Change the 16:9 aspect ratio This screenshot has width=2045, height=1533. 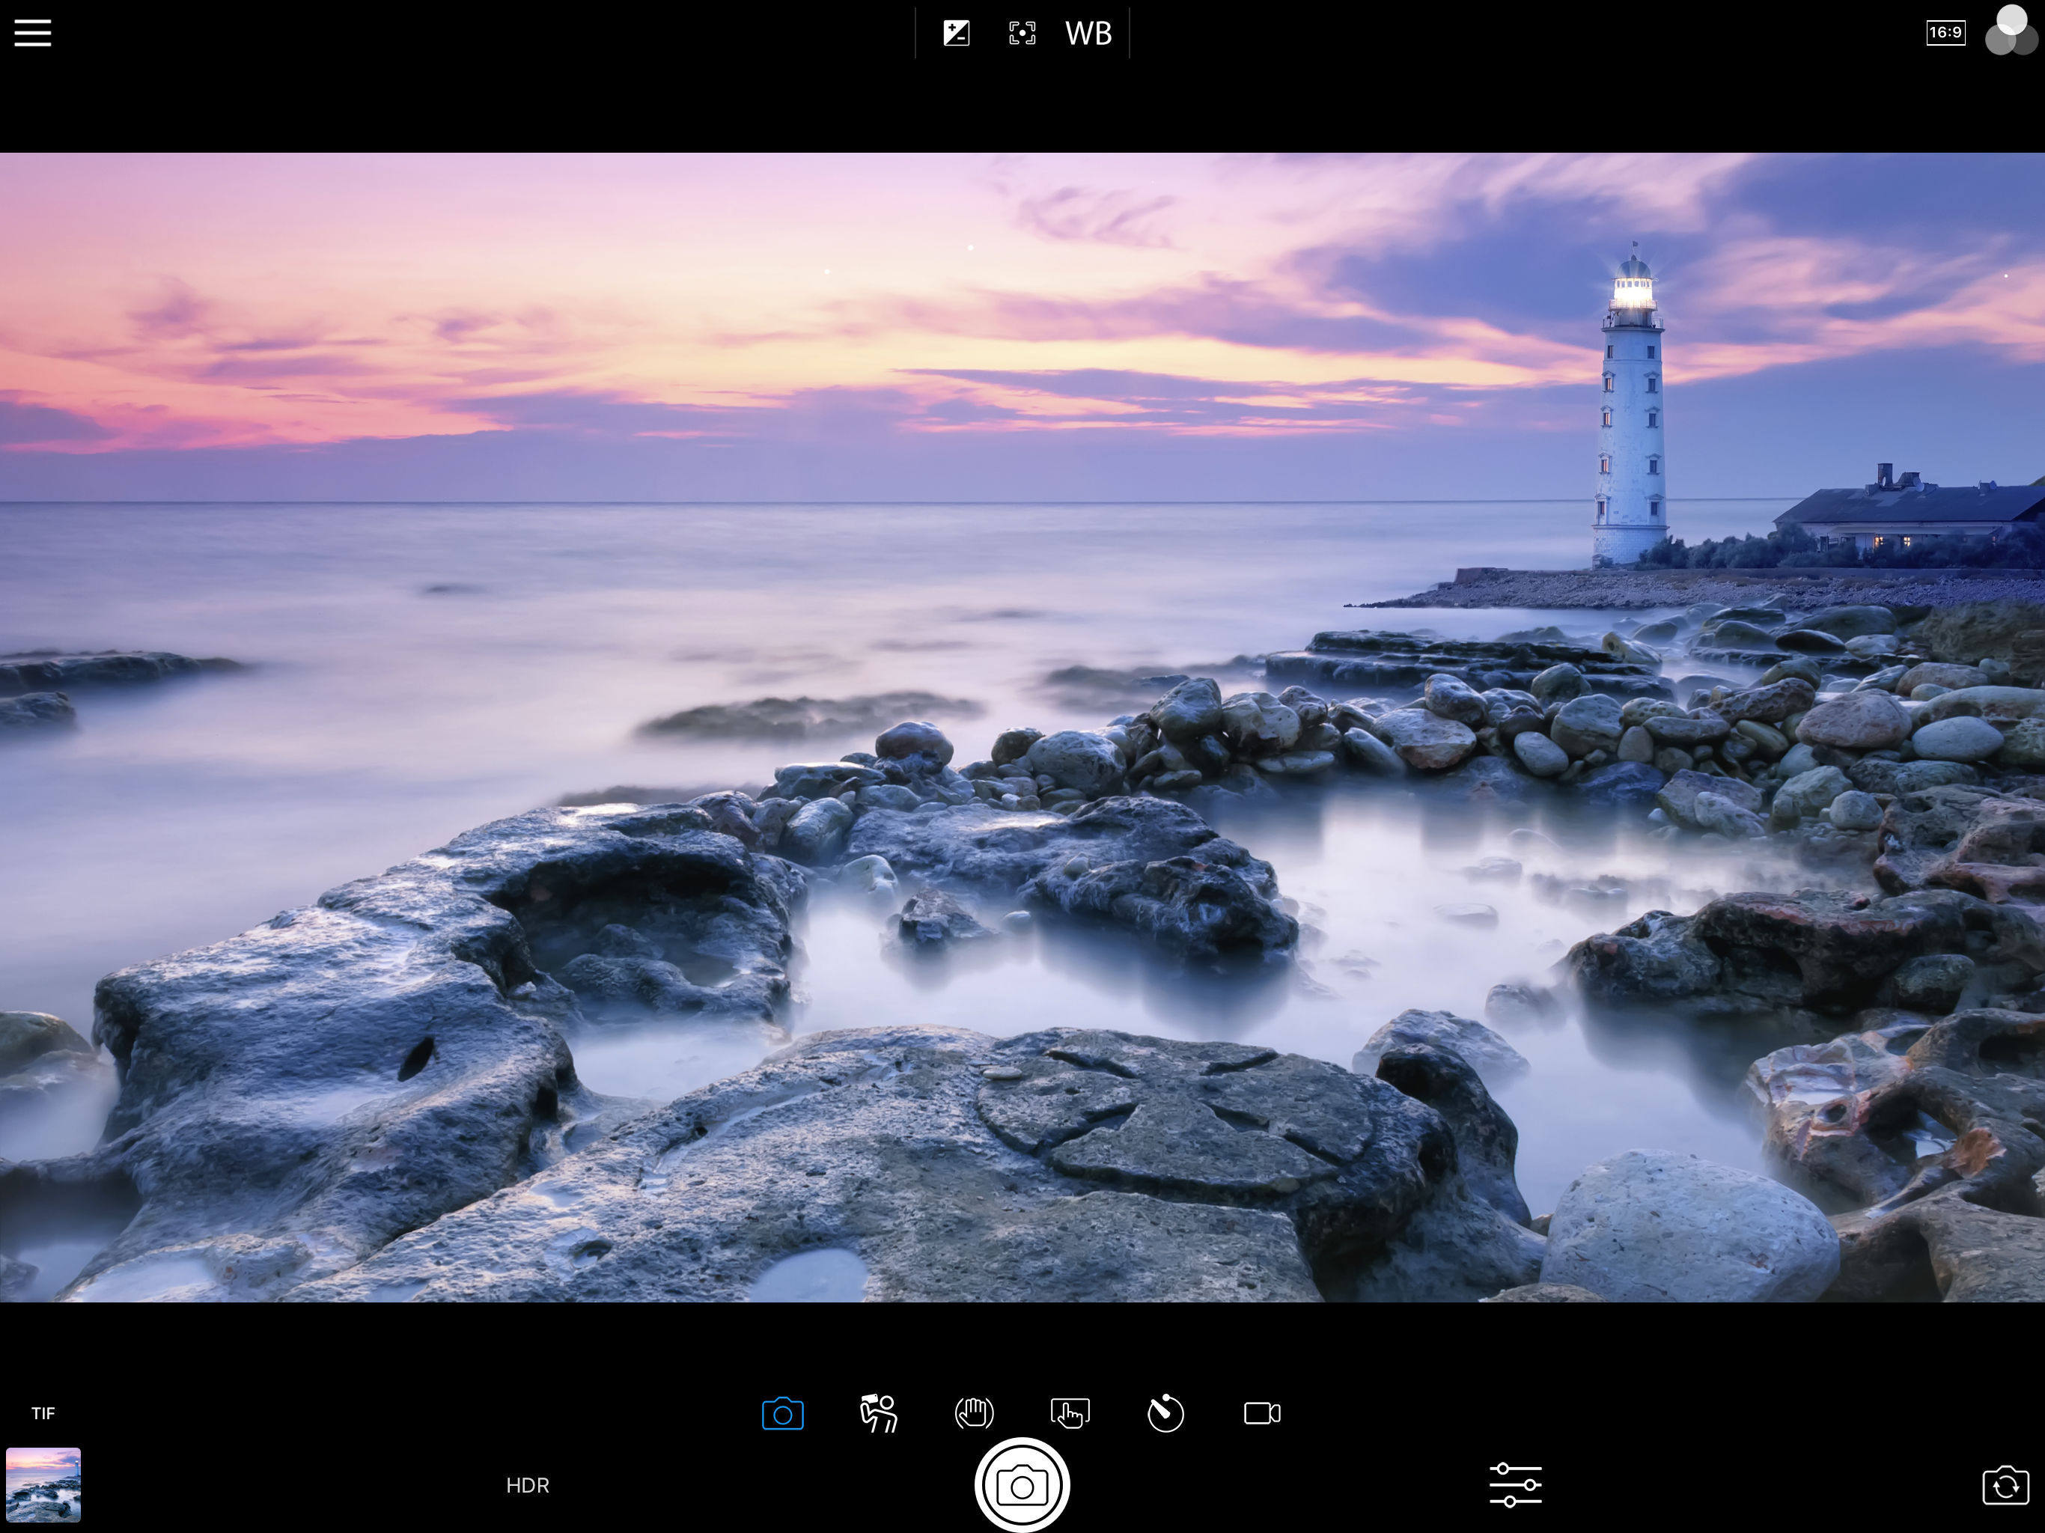(1945, 32)
